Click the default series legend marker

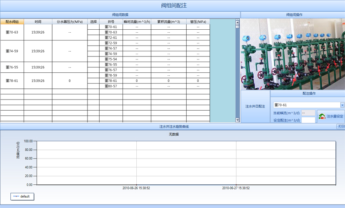pos(16,196)
